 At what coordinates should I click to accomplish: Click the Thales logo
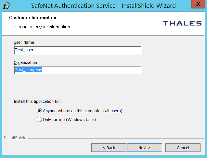click(182, 23)
